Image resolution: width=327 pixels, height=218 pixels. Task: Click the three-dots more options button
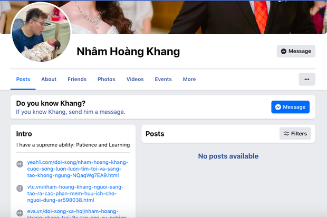coord(306,80)
